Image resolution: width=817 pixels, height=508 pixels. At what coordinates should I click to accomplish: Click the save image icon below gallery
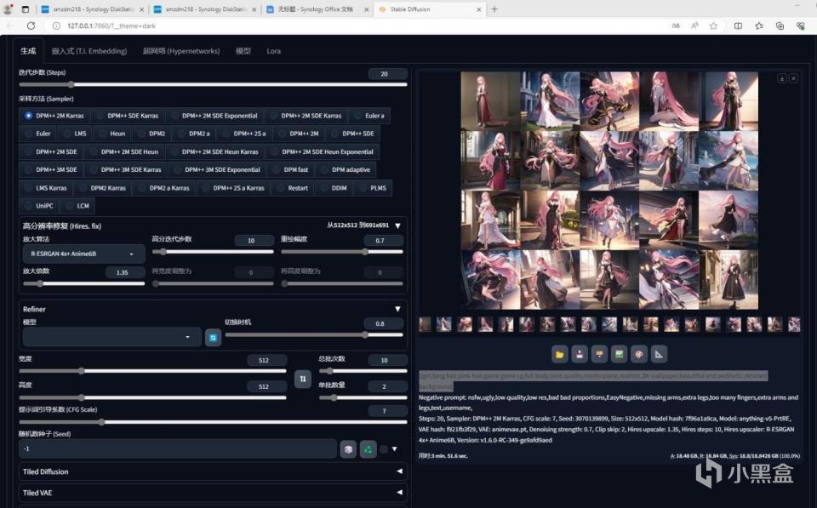click(579, 354)
